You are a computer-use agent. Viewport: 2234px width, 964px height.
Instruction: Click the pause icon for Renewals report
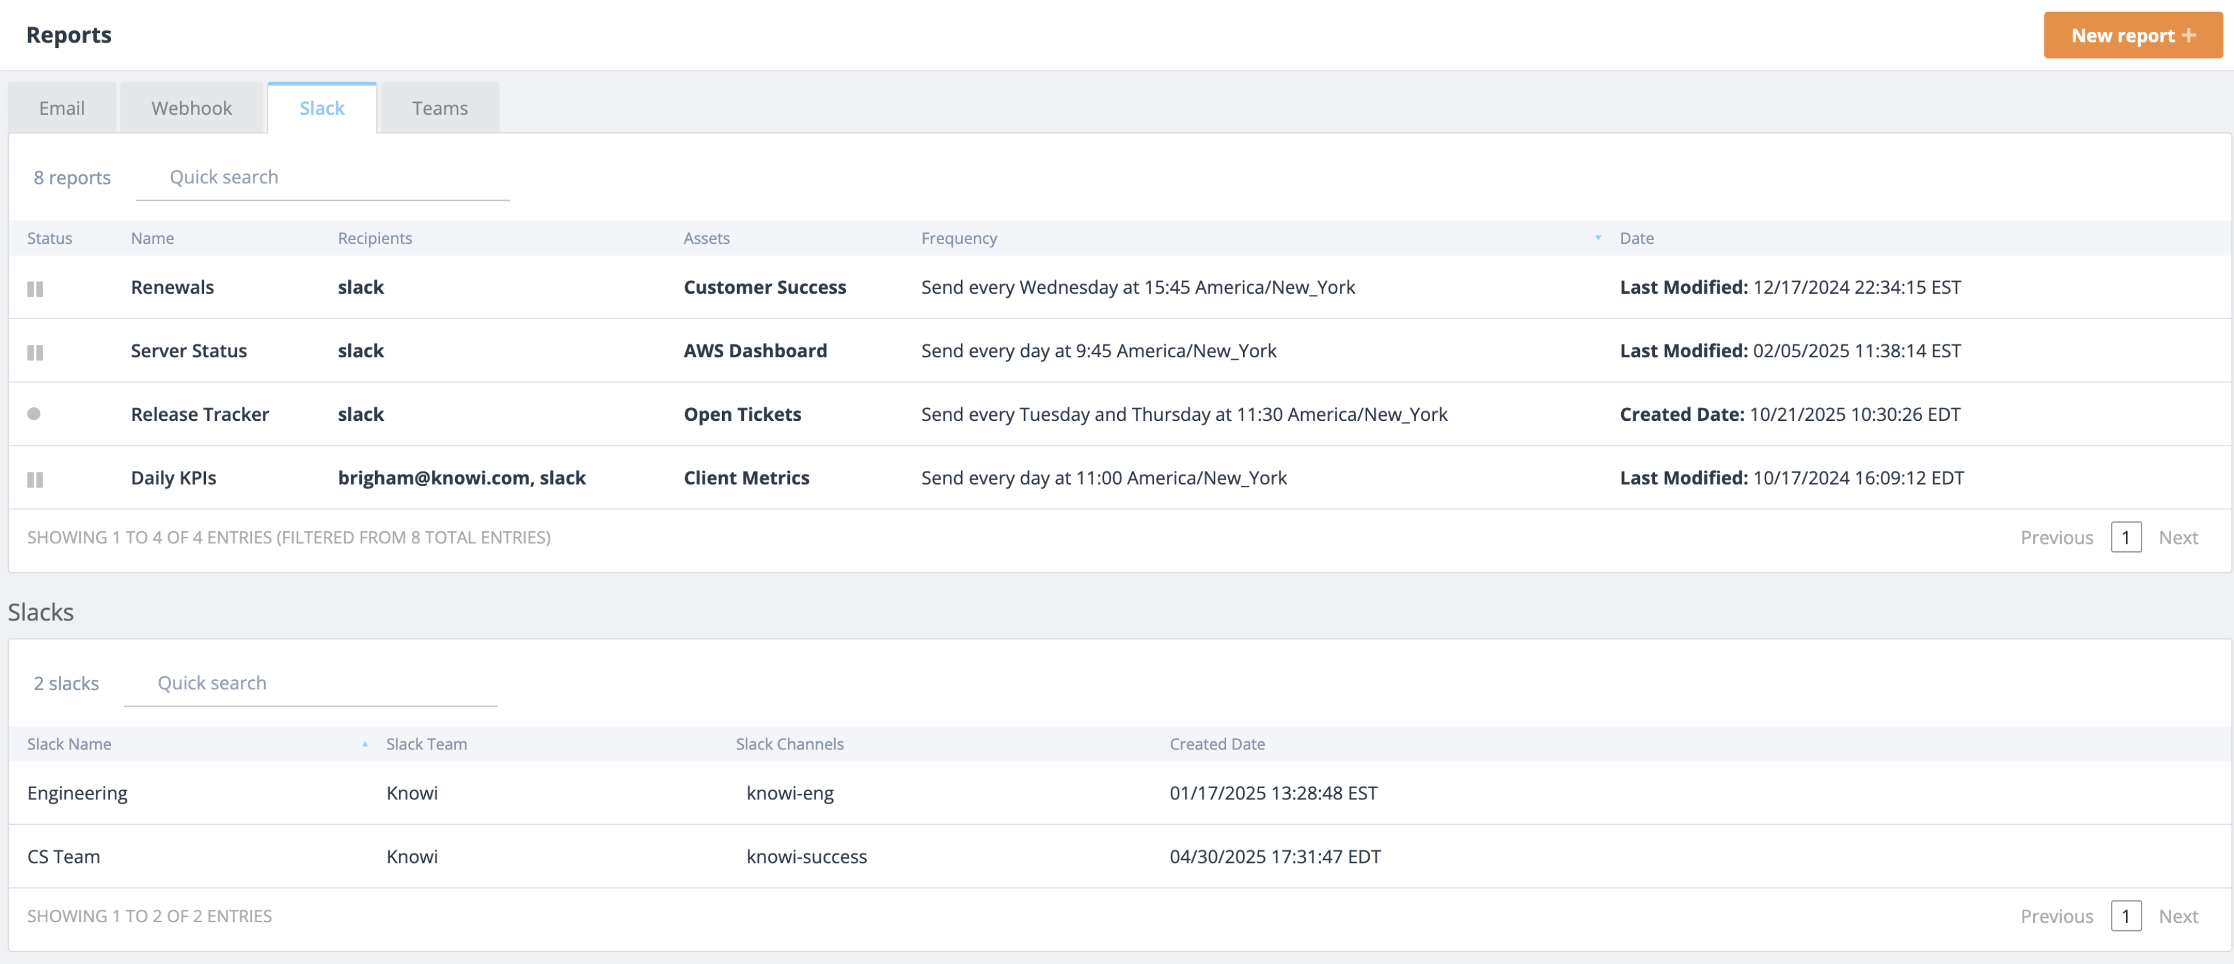coord(35,289)
